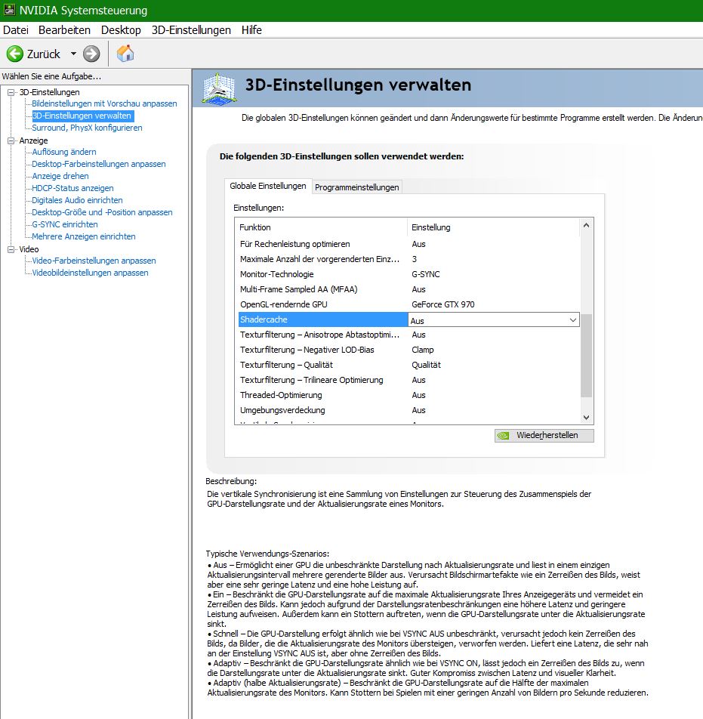Click the 3D-Einstellungen verwalten header icon
703x719 pixels.
(x=220, y=88)
